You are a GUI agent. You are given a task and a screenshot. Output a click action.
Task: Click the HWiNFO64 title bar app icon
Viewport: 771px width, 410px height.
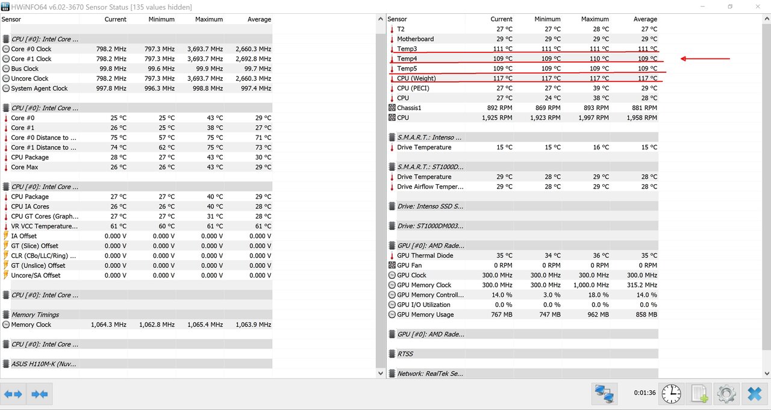tap(5, 7)
